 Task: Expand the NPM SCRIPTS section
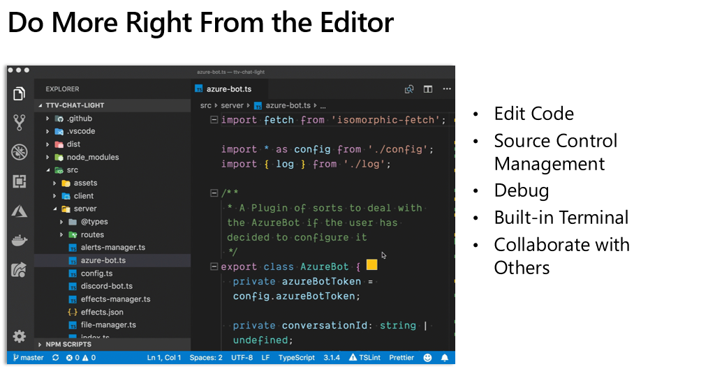tap(112, 345)
